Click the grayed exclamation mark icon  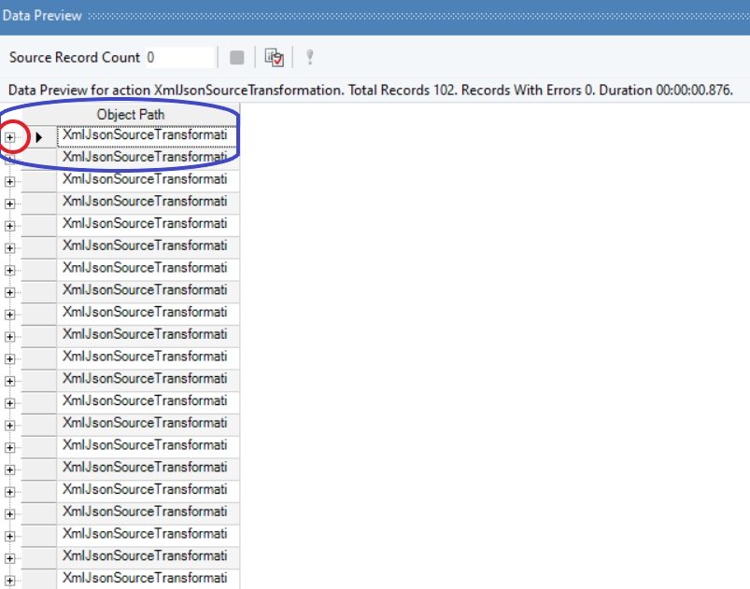pos(310,57)
